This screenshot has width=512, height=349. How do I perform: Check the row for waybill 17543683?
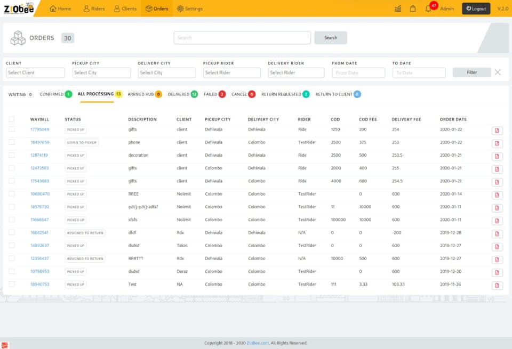pyautogui.click(x=11, y=181)
